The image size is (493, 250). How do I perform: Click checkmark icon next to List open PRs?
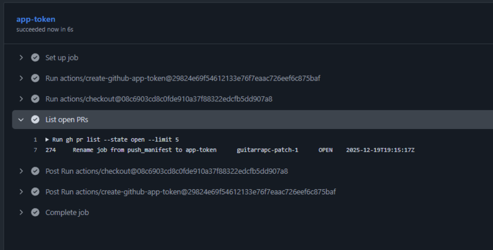pos(35,120)
